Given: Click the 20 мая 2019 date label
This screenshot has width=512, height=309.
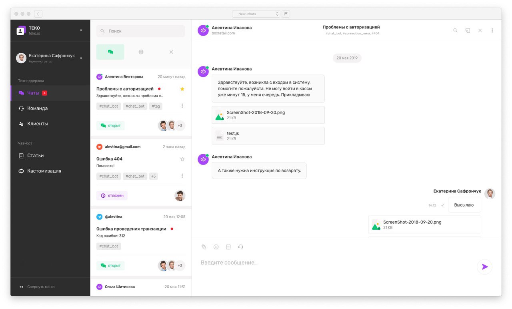Looking at the screenshot, I should pos(347,58).
